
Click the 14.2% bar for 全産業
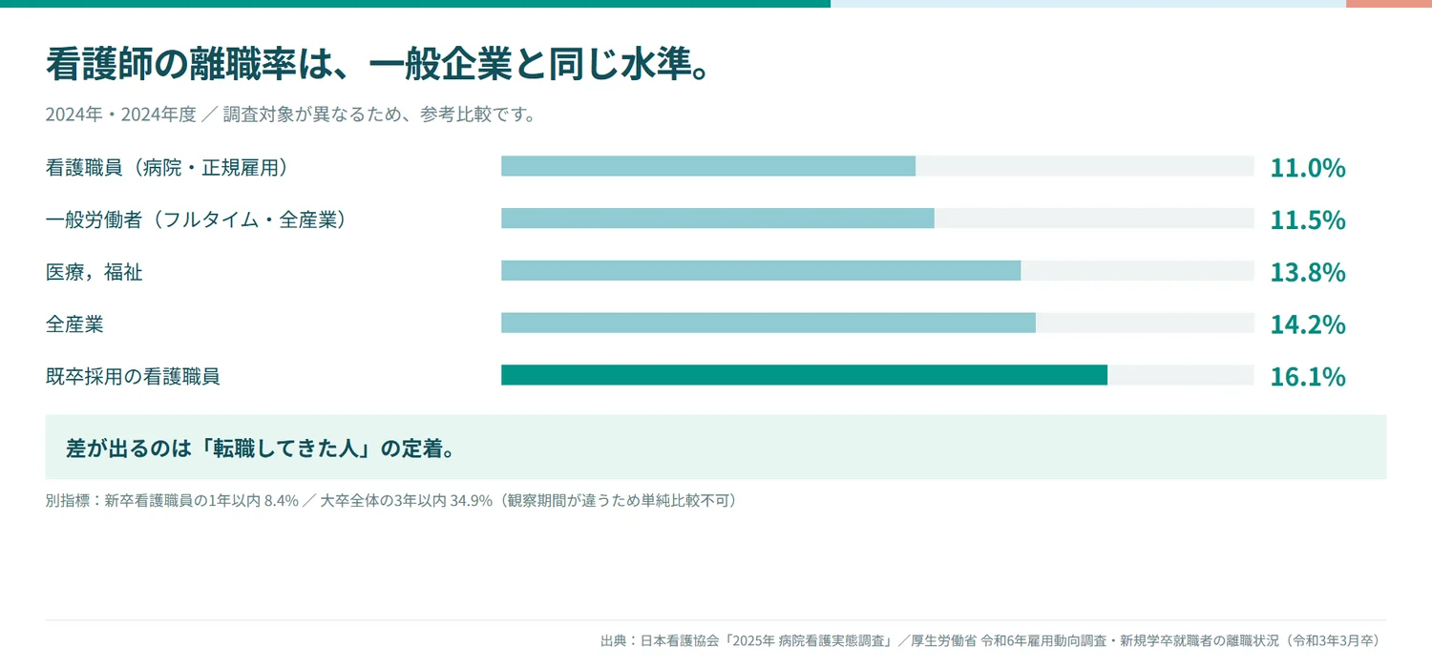[769, 323]
